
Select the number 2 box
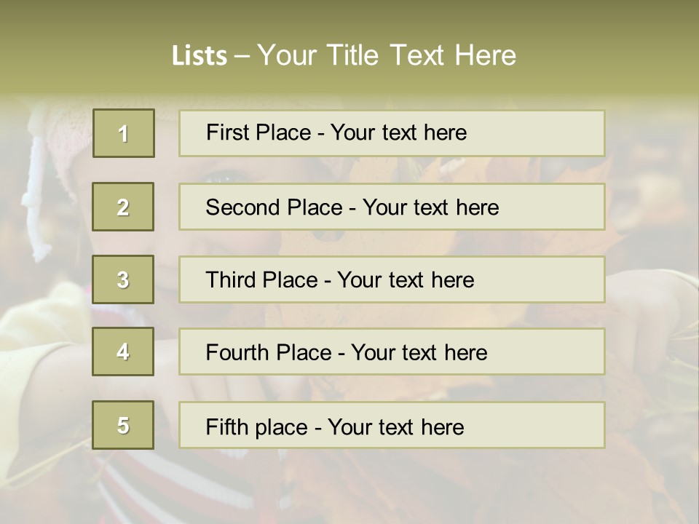click(x=123, y=207)
